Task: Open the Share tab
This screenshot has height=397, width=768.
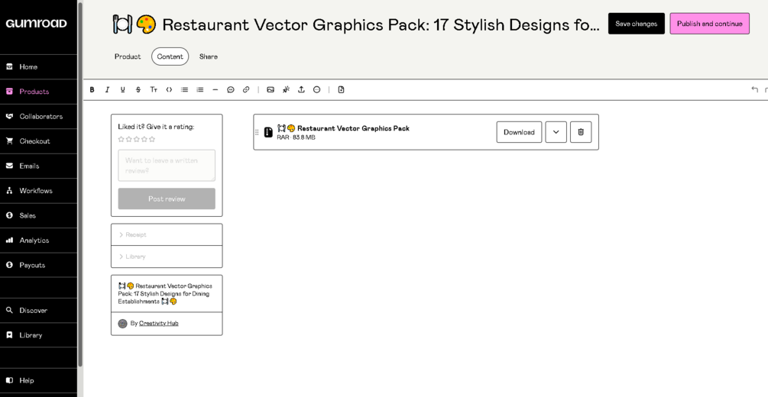Action: coord(208,56)
